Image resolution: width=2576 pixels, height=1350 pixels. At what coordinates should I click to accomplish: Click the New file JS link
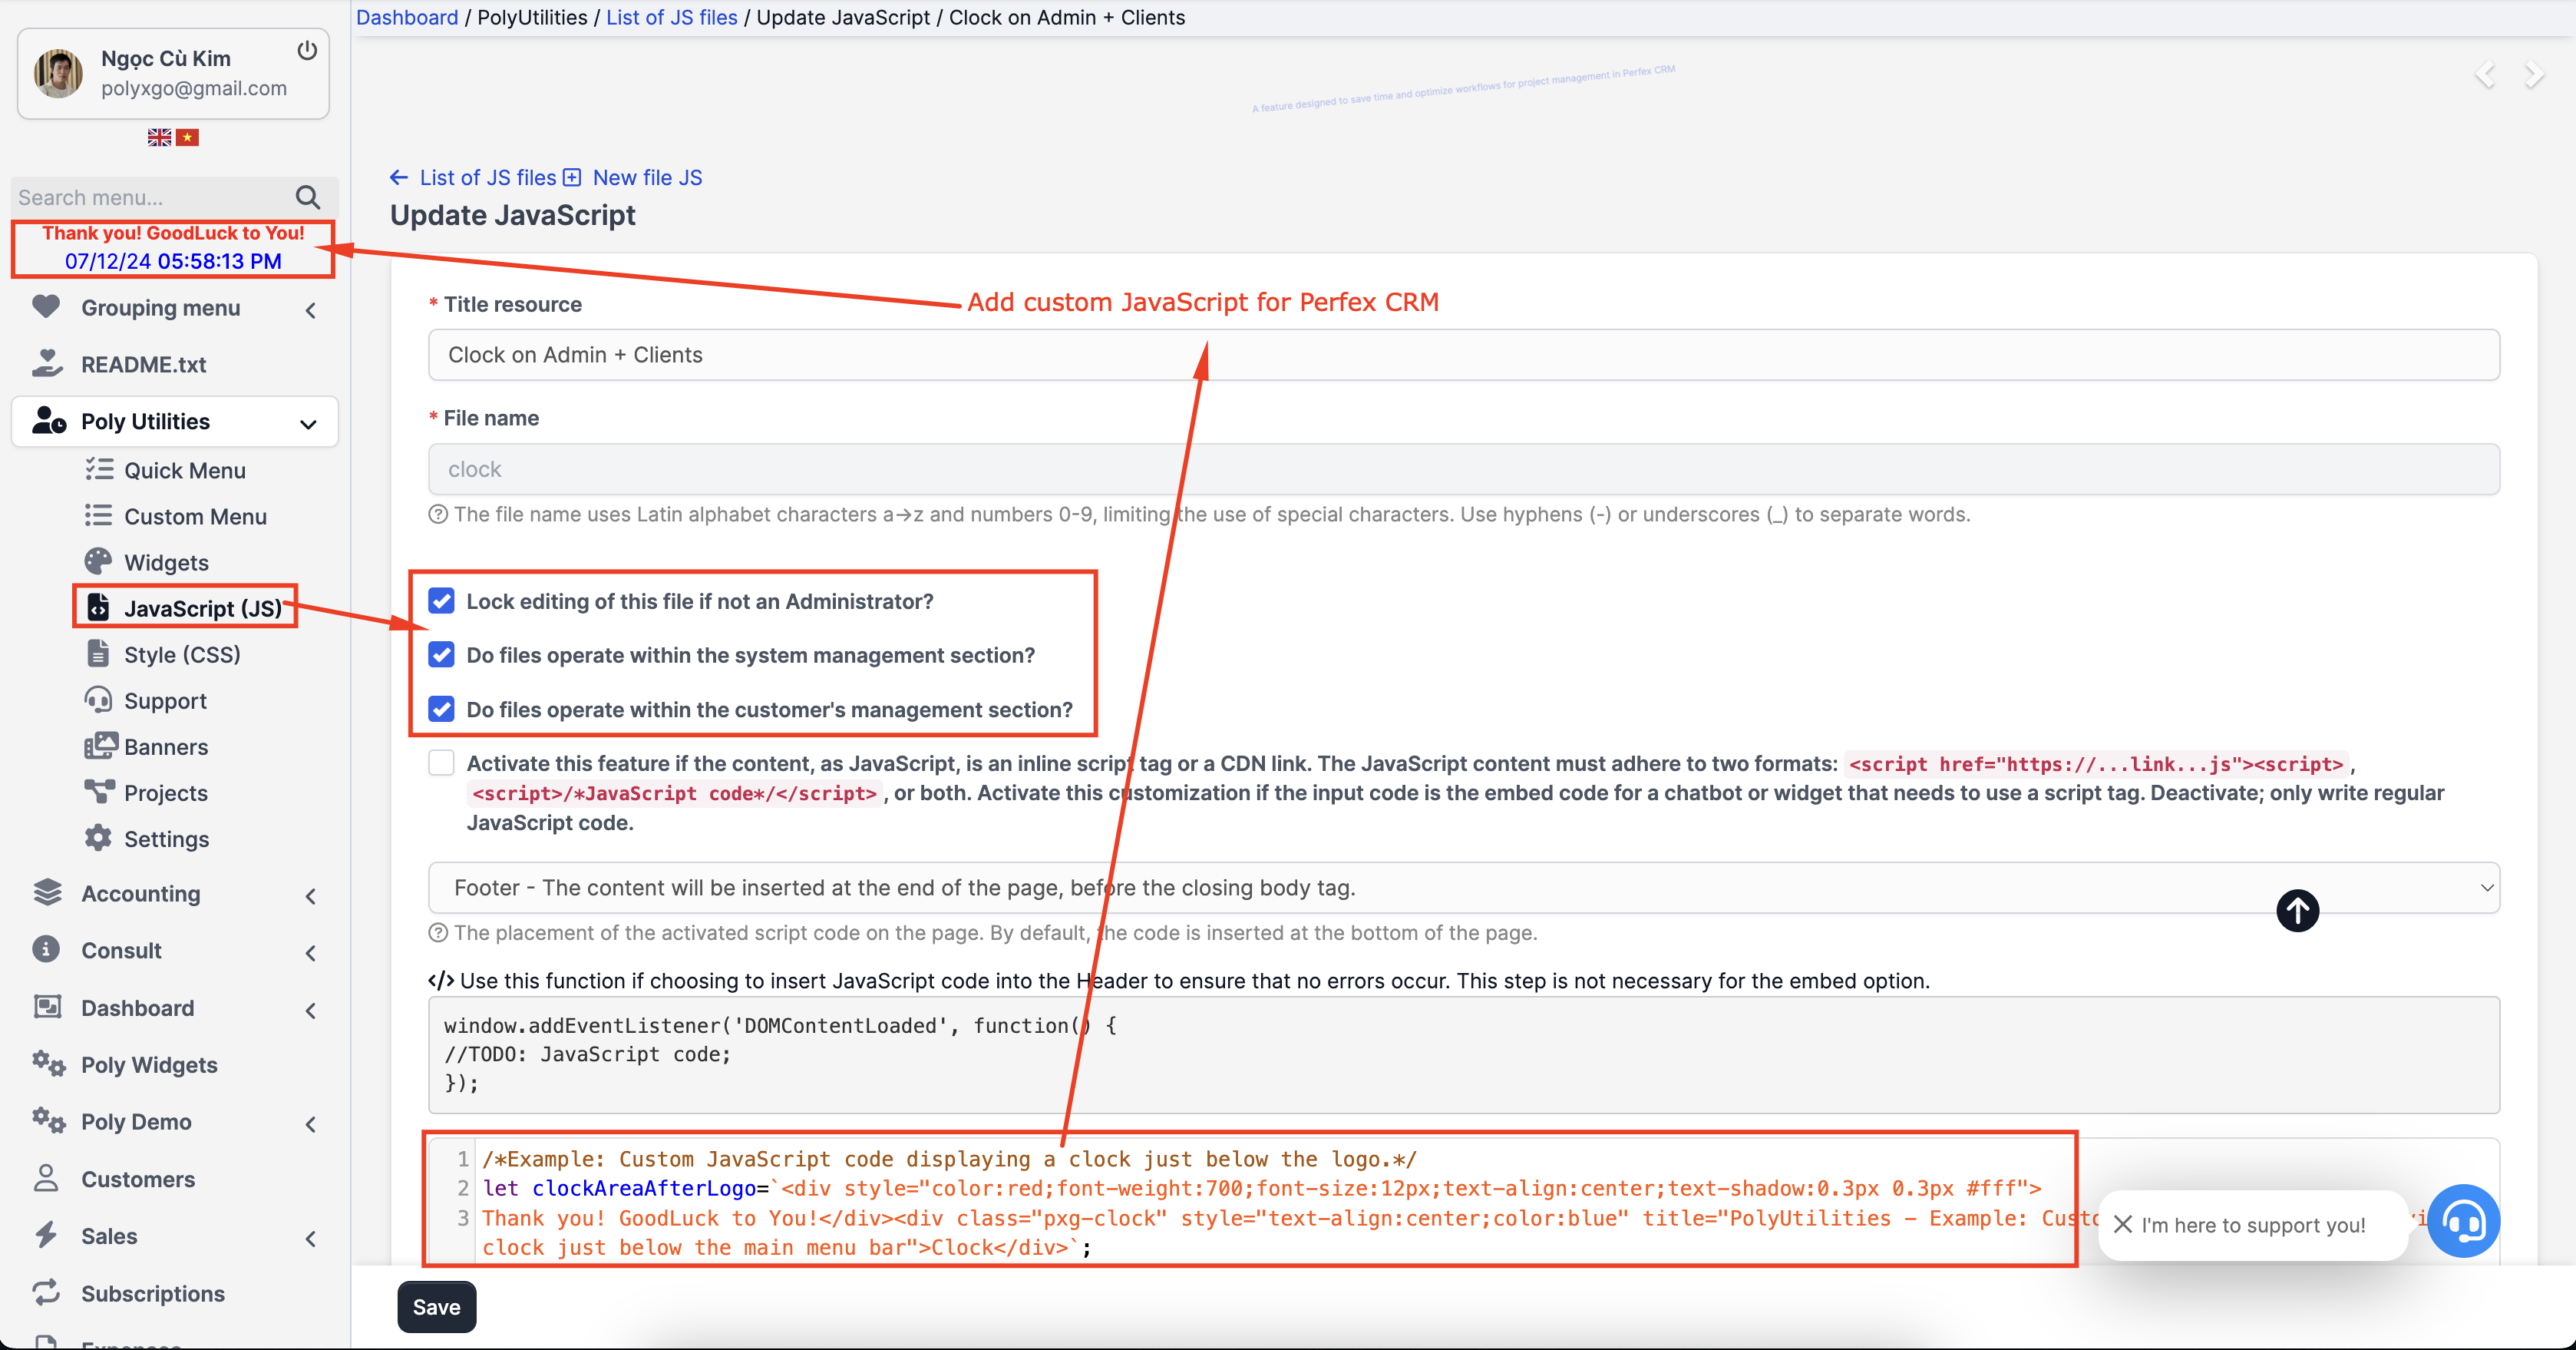click(x=646, y=177)
